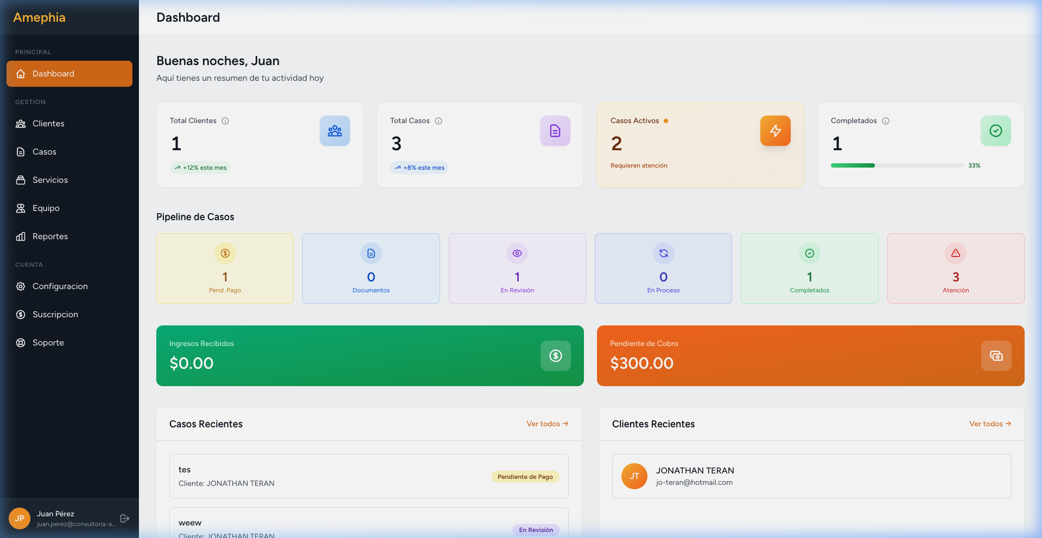Select the Atención pipeline card
The height and width of the screenshot is (538, 1042).
pyautogui.click(x=956, y=268)
